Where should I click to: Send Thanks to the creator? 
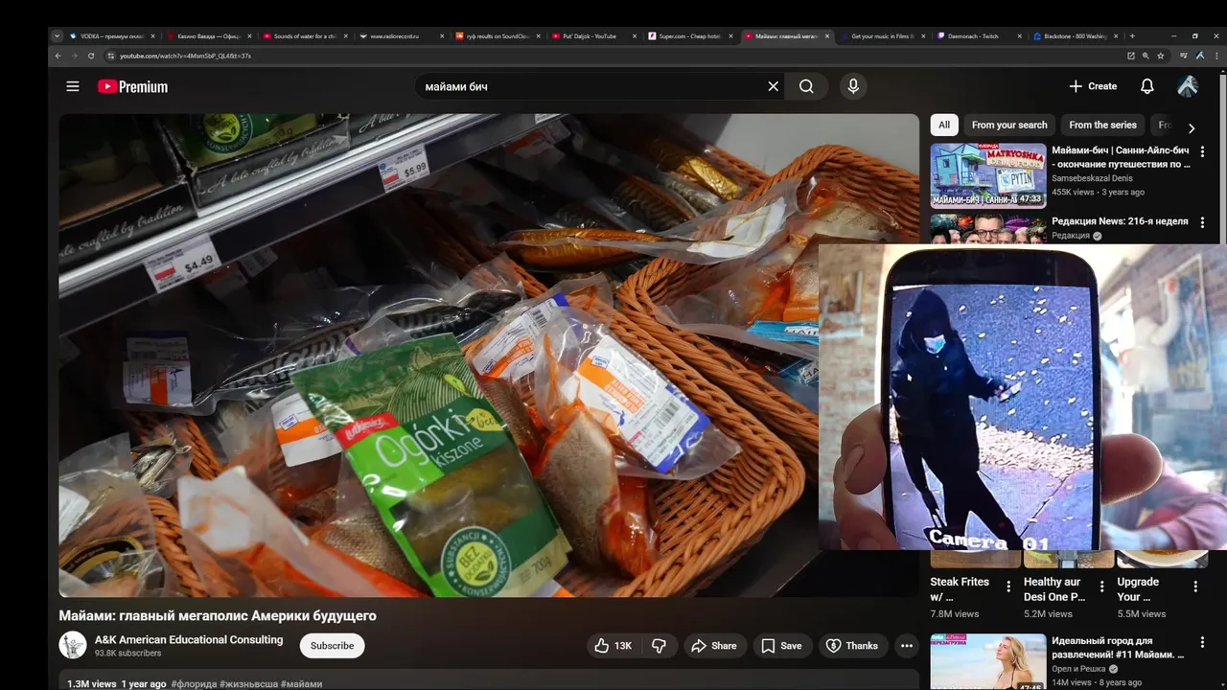852,646
